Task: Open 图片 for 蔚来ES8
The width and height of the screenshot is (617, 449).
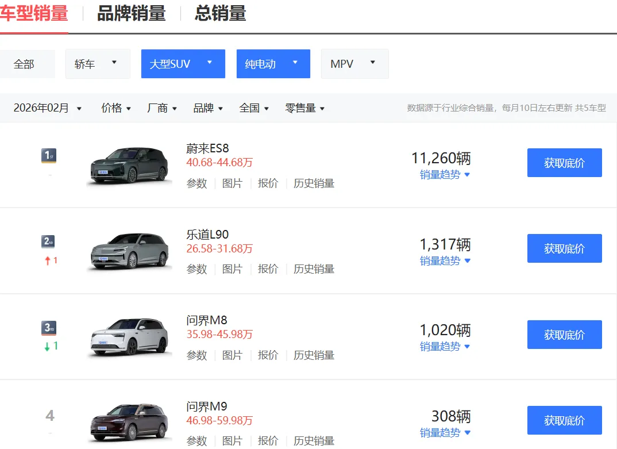Action: 232,183
